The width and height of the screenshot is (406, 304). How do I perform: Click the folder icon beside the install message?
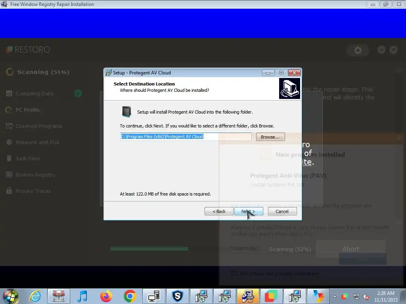[126, 112]
